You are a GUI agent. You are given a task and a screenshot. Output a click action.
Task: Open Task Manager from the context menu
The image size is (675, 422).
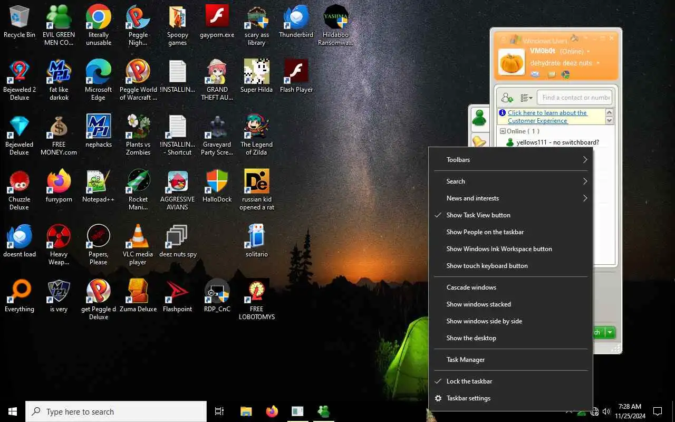tap(510, 360)
